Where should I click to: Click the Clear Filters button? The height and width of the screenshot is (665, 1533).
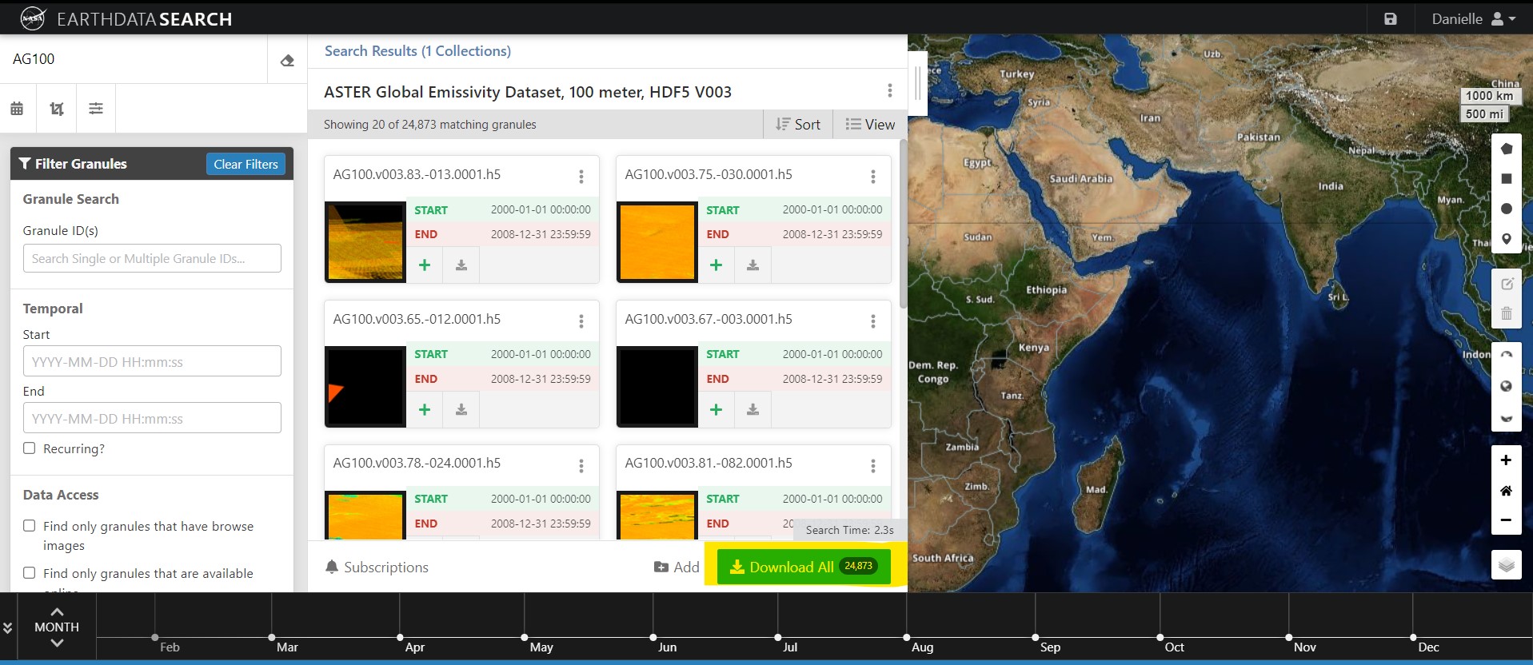coord(246,164)
